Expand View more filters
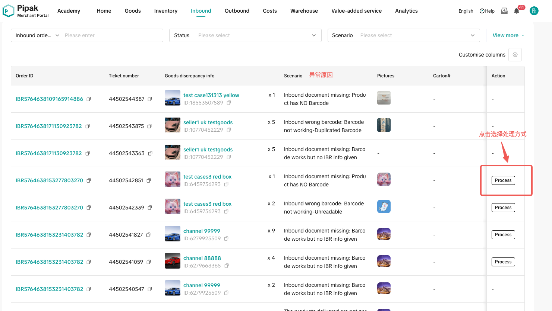 (x=508, y=35)
